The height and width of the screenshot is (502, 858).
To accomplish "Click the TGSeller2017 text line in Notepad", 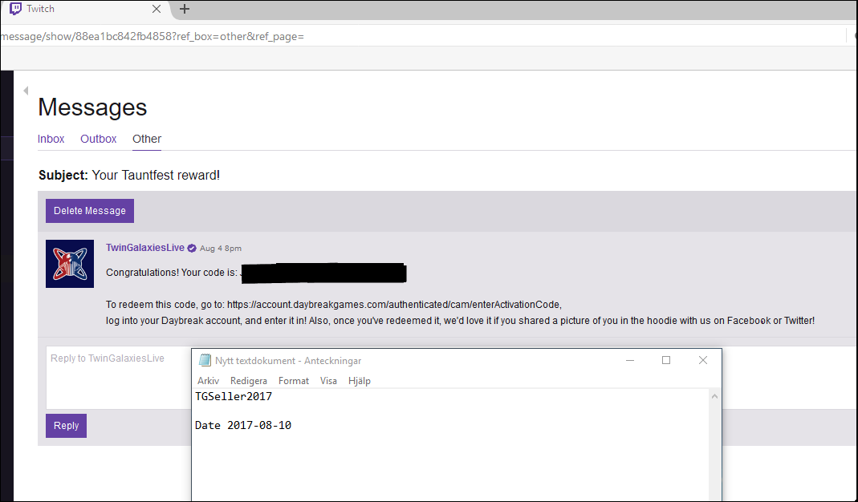I will [x=234, y=396].
